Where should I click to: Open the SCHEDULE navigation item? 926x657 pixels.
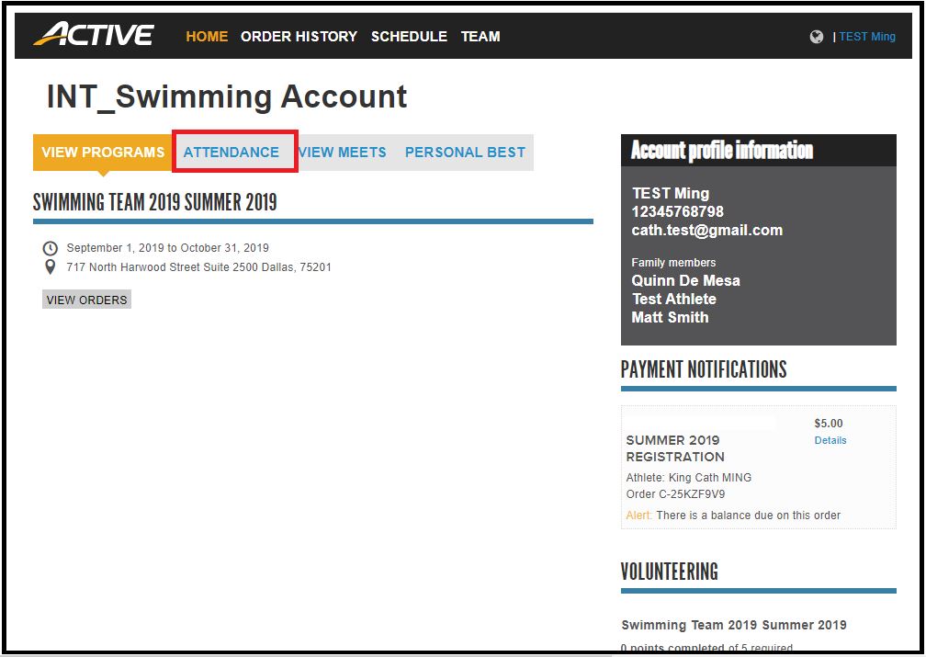pyautogui.click(x=409, y=37)
